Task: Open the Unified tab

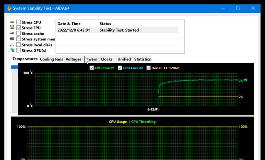Action: [x=124, y=59]
